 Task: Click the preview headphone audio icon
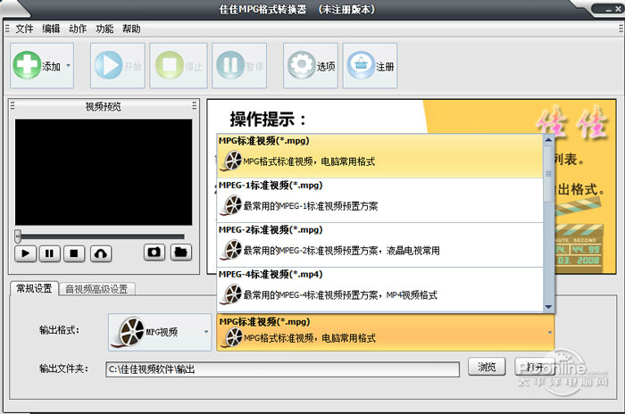101,253
